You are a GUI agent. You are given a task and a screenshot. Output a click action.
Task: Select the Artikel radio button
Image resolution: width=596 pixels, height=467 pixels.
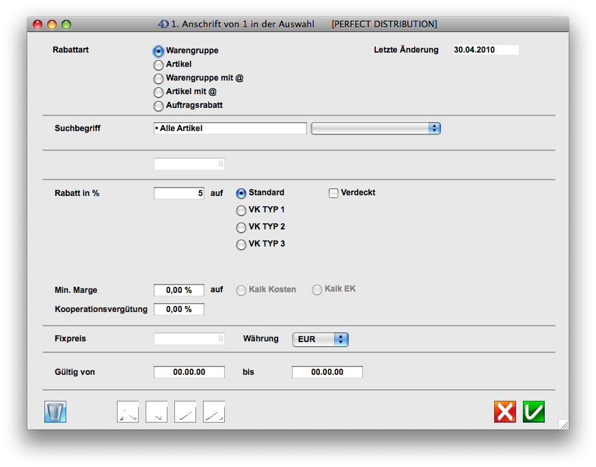point(159,65)
